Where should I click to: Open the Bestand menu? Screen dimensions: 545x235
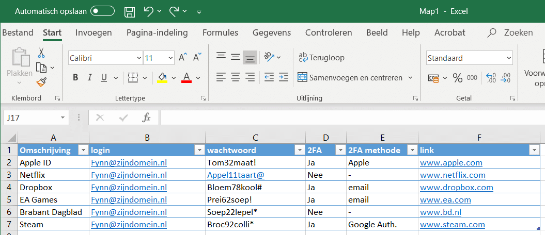click(18, 32)
